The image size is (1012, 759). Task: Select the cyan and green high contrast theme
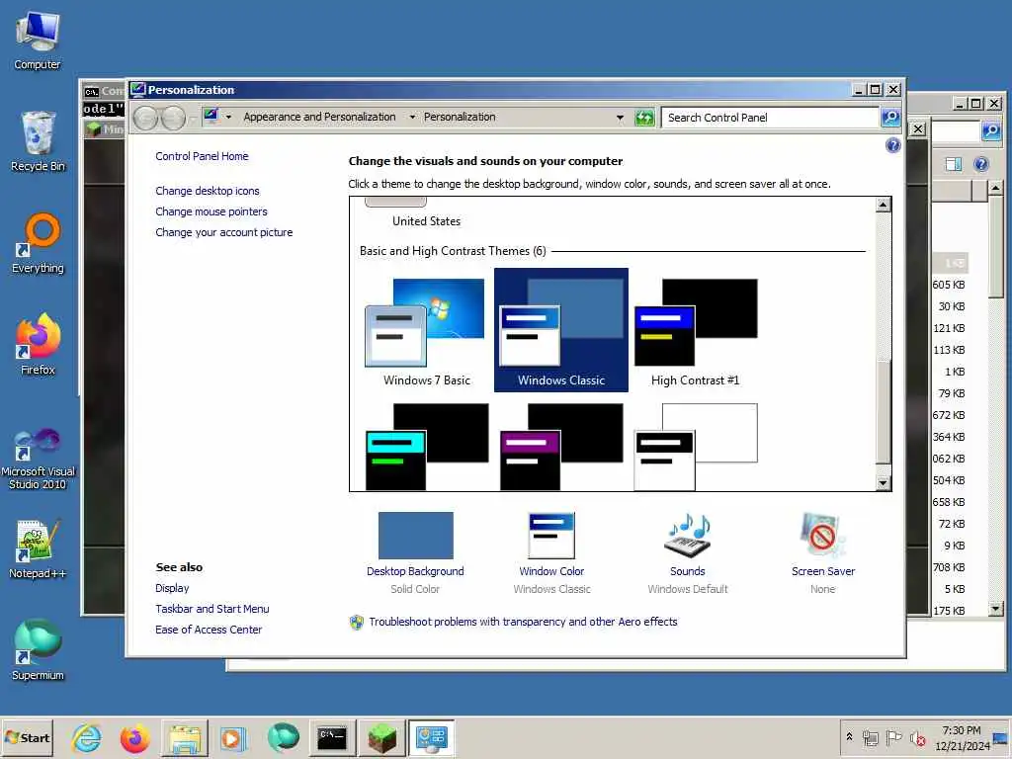[427, 447]
